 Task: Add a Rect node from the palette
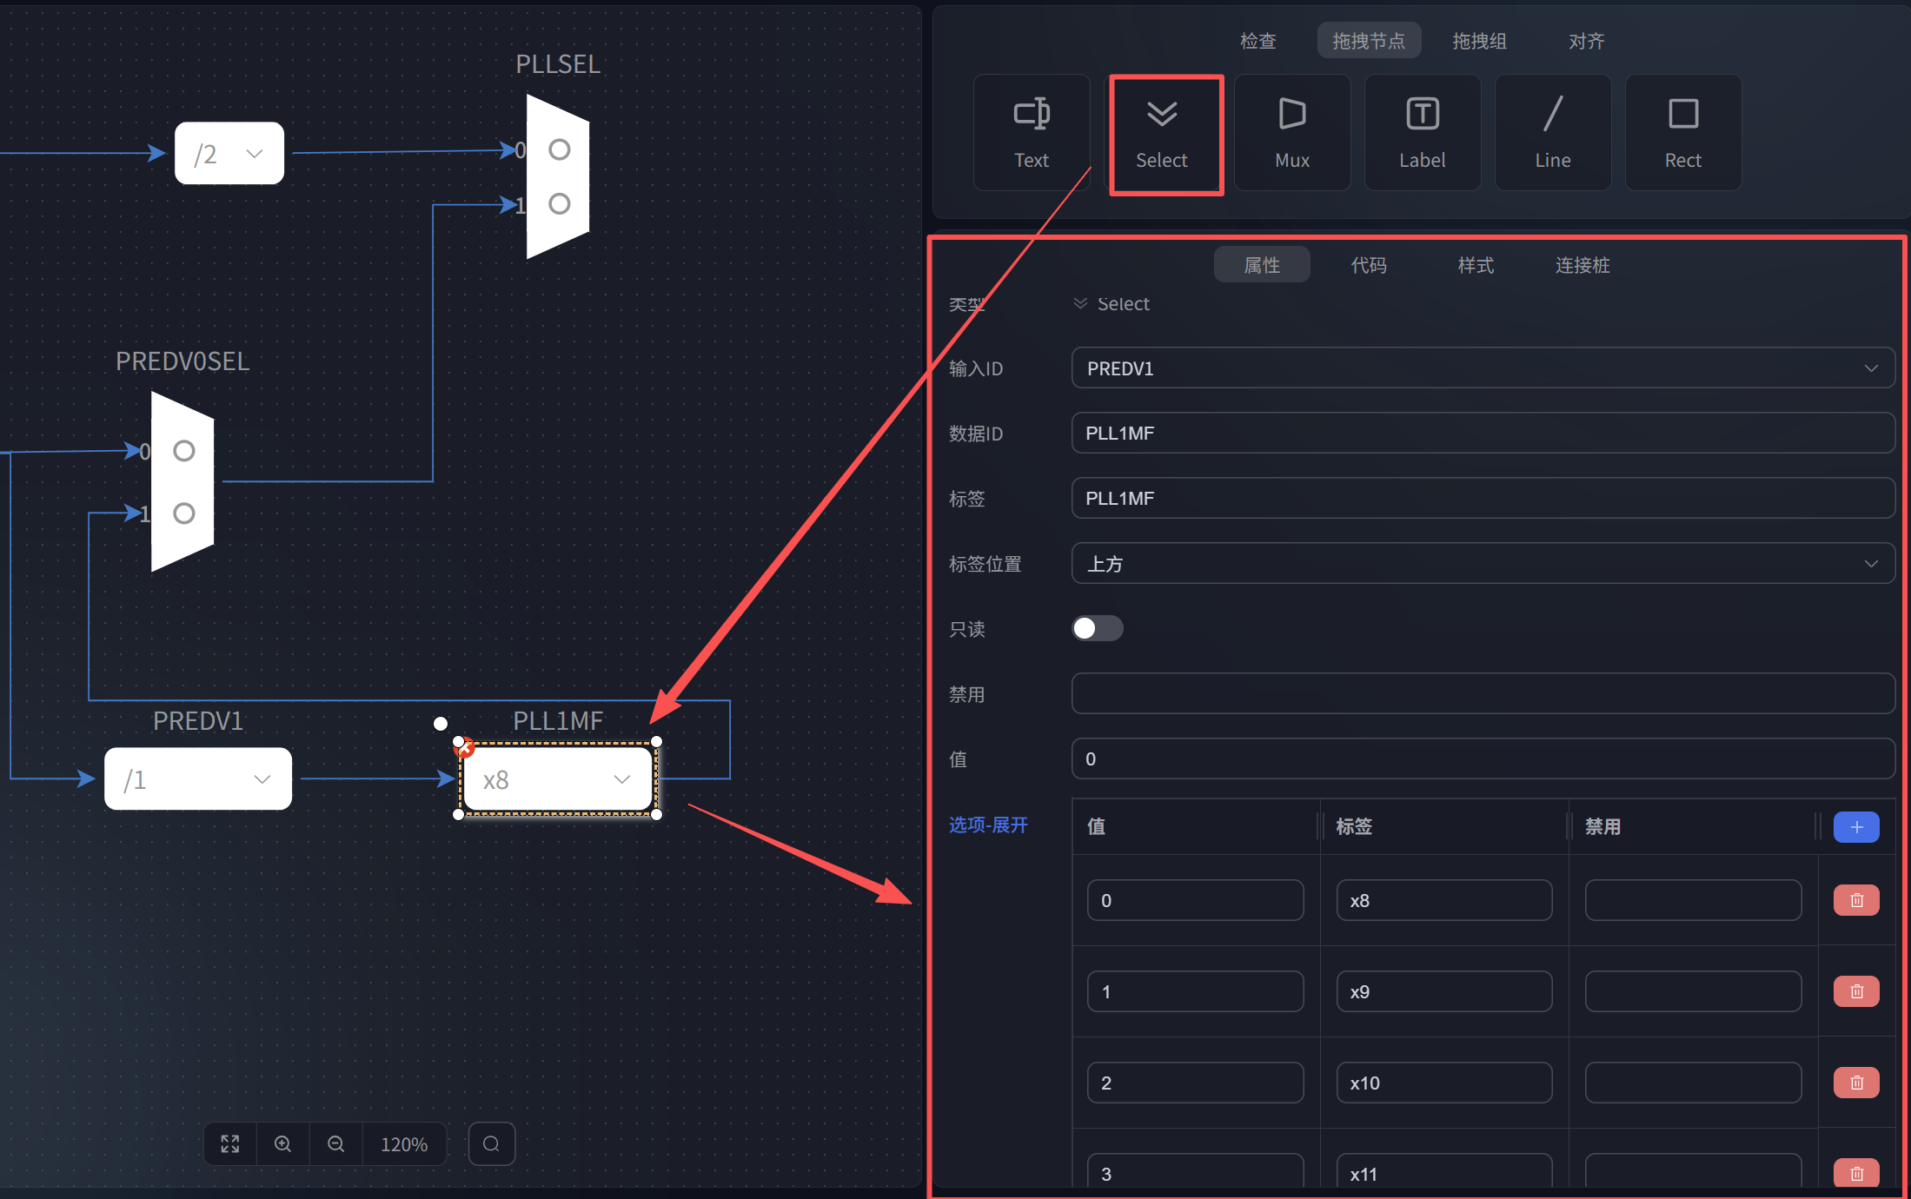1683,132
